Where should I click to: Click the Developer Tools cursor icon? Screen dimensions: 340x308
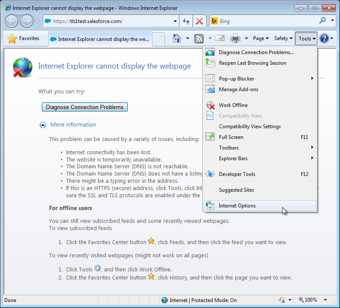point(210,174)
